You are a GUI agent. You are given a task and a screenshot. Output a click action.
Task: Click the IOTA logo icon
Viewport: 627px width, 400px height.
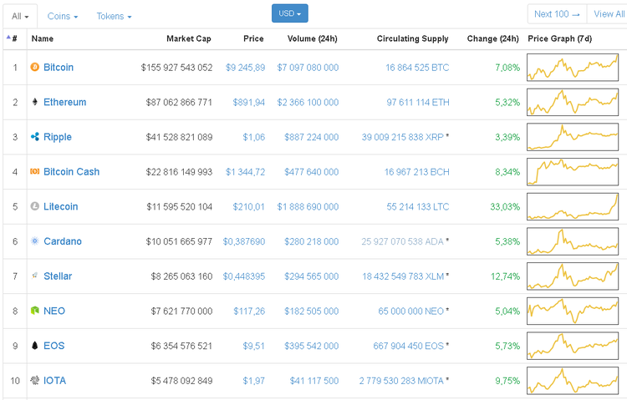point(35,380)
